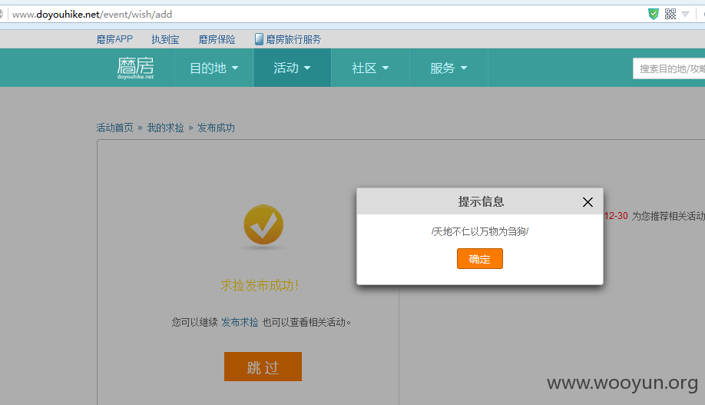Expand the 服务 navigation menu

448,68
